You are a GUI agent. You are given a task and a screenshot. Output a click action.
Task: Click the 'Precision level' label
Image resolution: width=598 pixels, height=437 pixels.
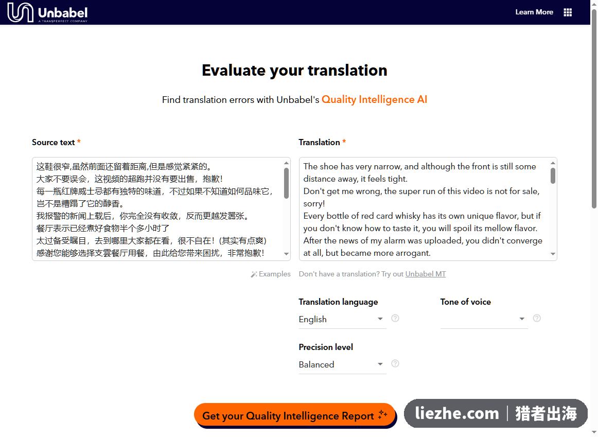tap(326, 347)
